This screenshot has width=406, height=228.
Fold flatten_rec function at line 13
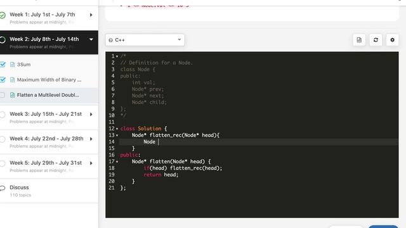coord(117,135)
